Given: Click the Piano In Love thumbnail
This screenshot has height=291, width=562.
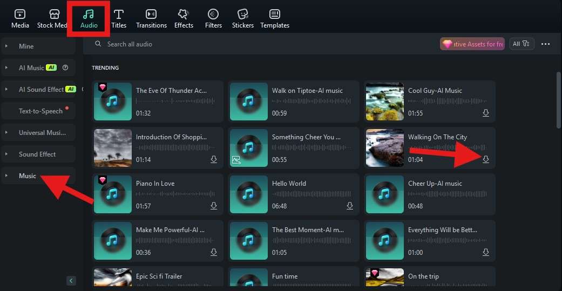Looking at the screenshot, I should [x=112, y=194].
